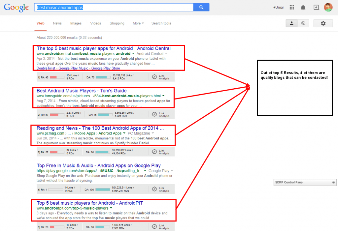Expand the tomsguide.com URL dropdown arrow
The height and width of the screenshot is (231, 338).
coord(163,96)
